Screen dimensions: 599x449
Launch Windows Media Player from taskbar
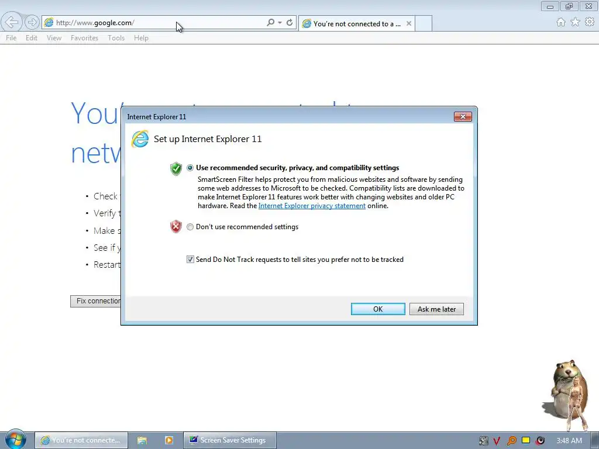pos(169,440)
